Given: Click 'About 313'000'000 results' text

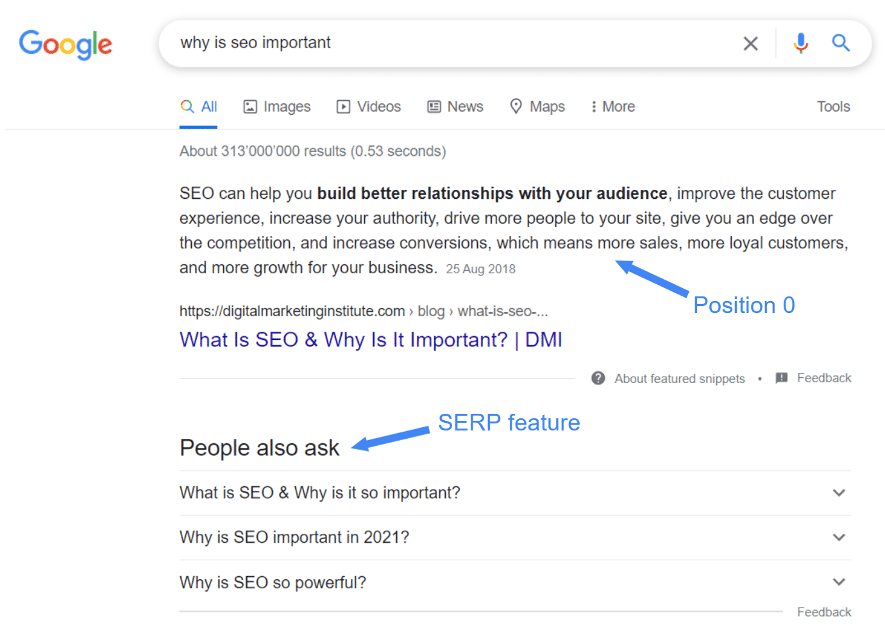Looking at the screenshot, I should tap(312, 151).
